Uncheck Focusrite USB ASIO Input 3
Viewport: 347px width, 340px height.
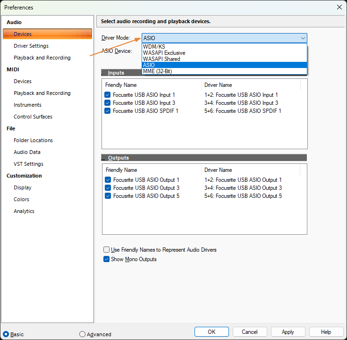point(107,103)
